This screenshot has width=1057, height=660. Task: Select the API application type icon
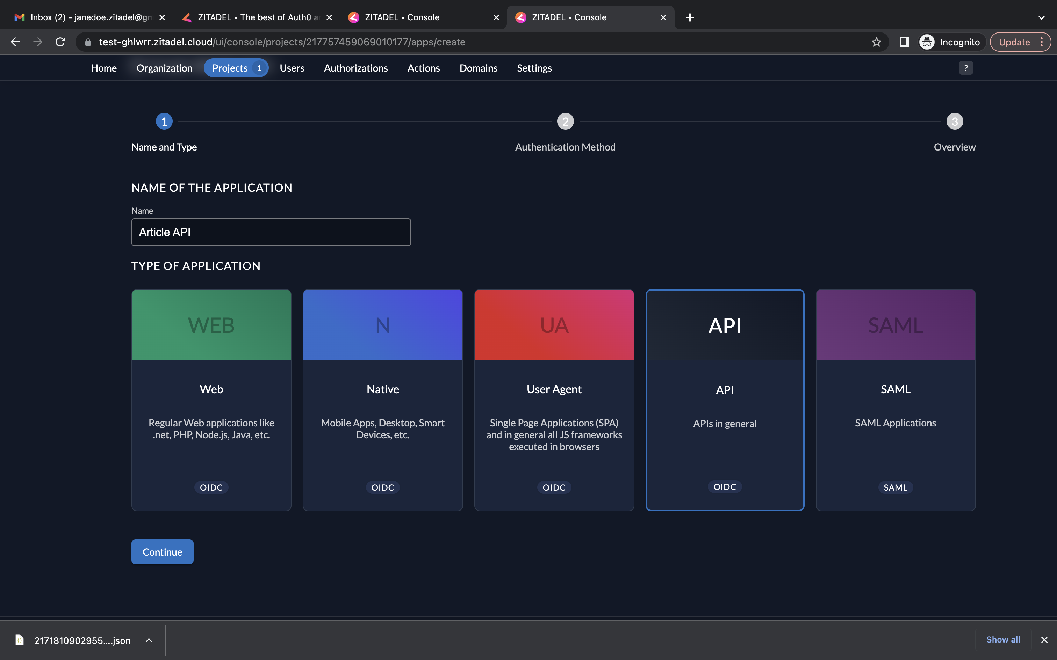(725, 325)
